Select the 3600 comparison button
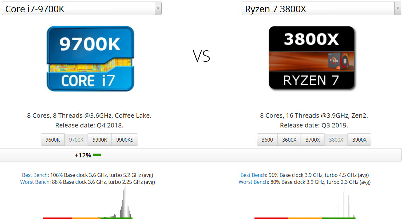 (267, 139)
